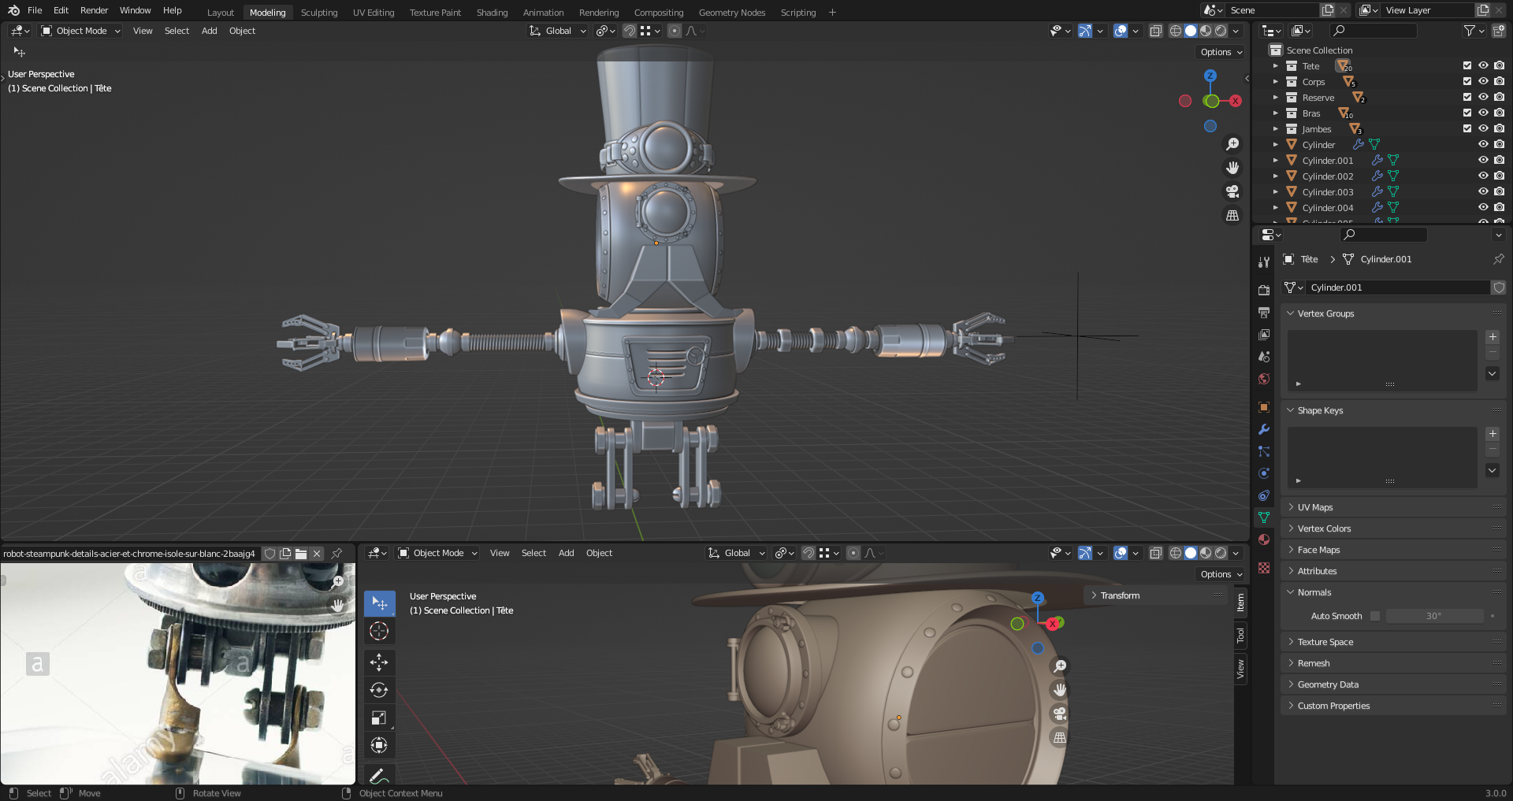Open the Render menu

pyautogui.click(x=94, y=10)
